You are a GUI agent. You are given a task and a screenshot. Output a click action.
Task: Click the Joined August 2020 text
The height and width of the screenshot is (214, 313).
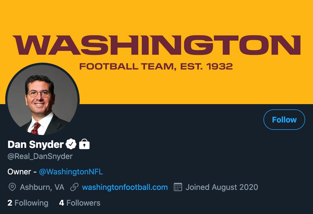222,187
